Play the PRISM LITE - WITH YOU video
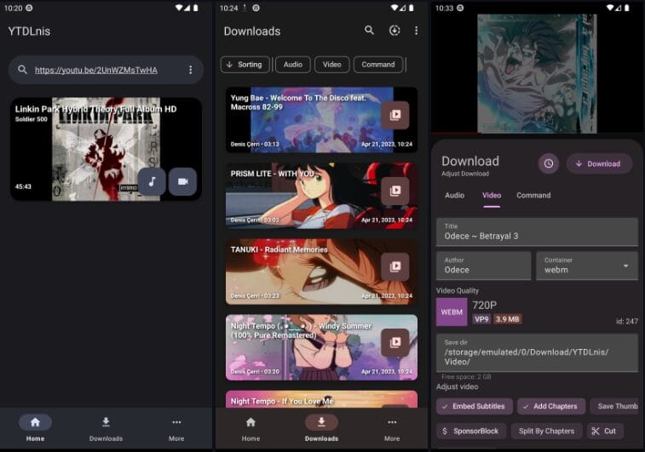Viewport: 645px width, 452px height. pyautogui.click(x=394, y=191)
